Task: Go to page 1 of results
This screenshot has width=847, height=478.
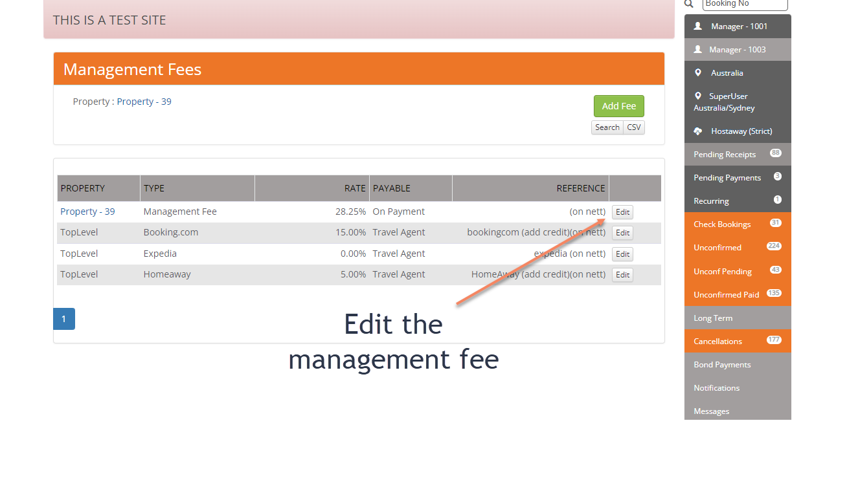Action: [x=63, y=319]
